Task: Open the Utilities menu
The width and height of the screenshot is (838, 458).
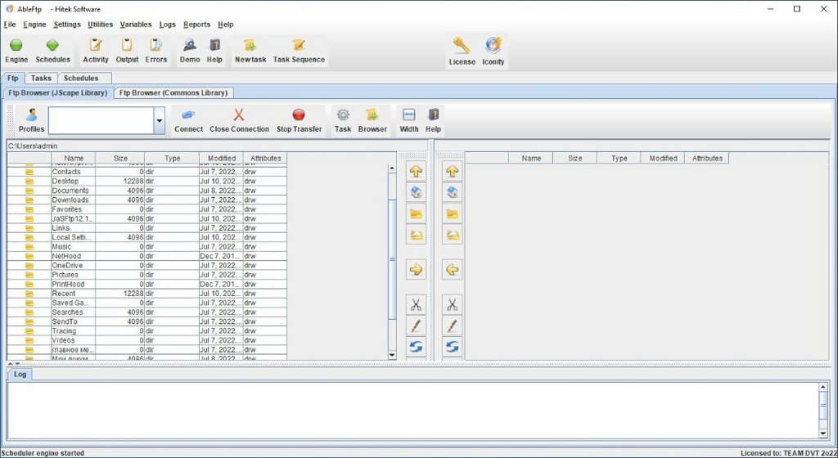Action: [101, 25]
